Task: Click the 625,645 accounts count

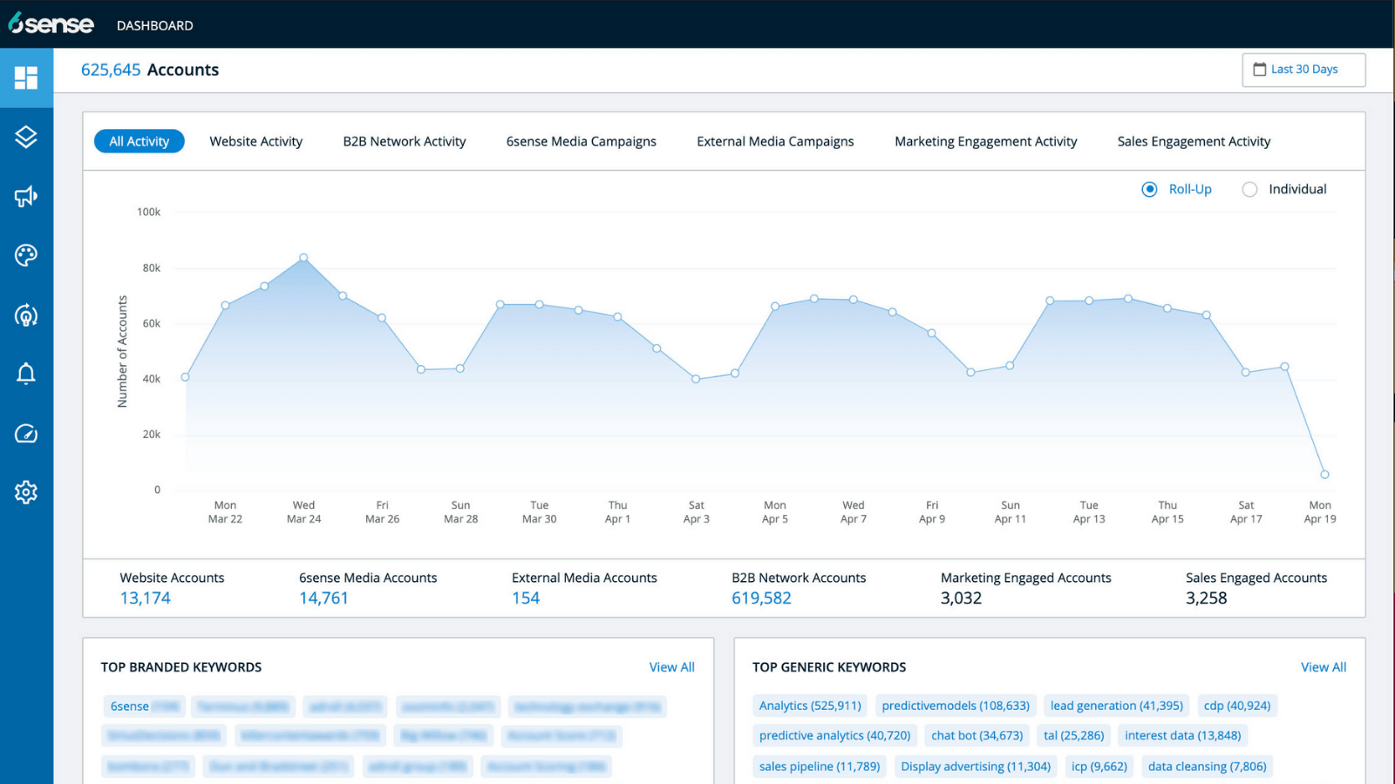Action: [111, 70]
